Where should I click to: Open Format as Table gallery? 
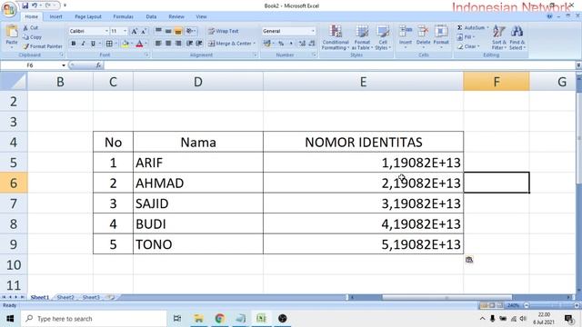tap(362, 37)
